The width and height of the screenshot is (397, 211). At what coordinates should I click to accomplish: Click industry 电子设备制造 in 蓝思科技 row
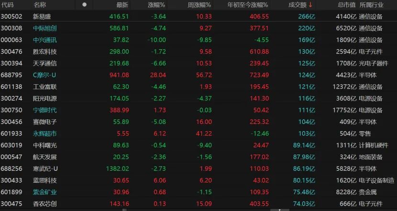376,180
